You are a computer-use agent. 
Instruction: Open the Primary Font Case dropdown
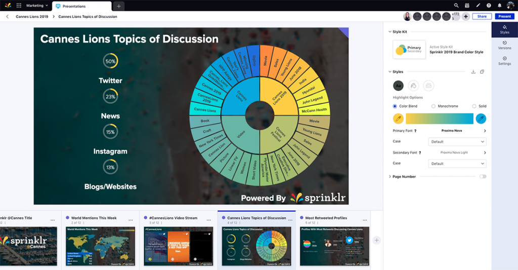[457, 142]
